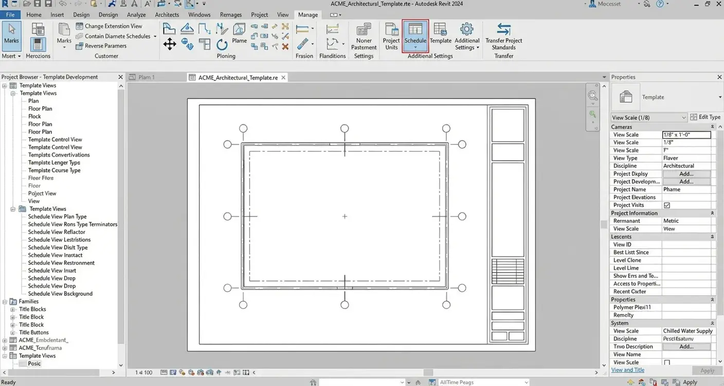Viewport: 724px width, 386px height.
Task: Click Chilled Water Supply value cell
Action: 688,331
